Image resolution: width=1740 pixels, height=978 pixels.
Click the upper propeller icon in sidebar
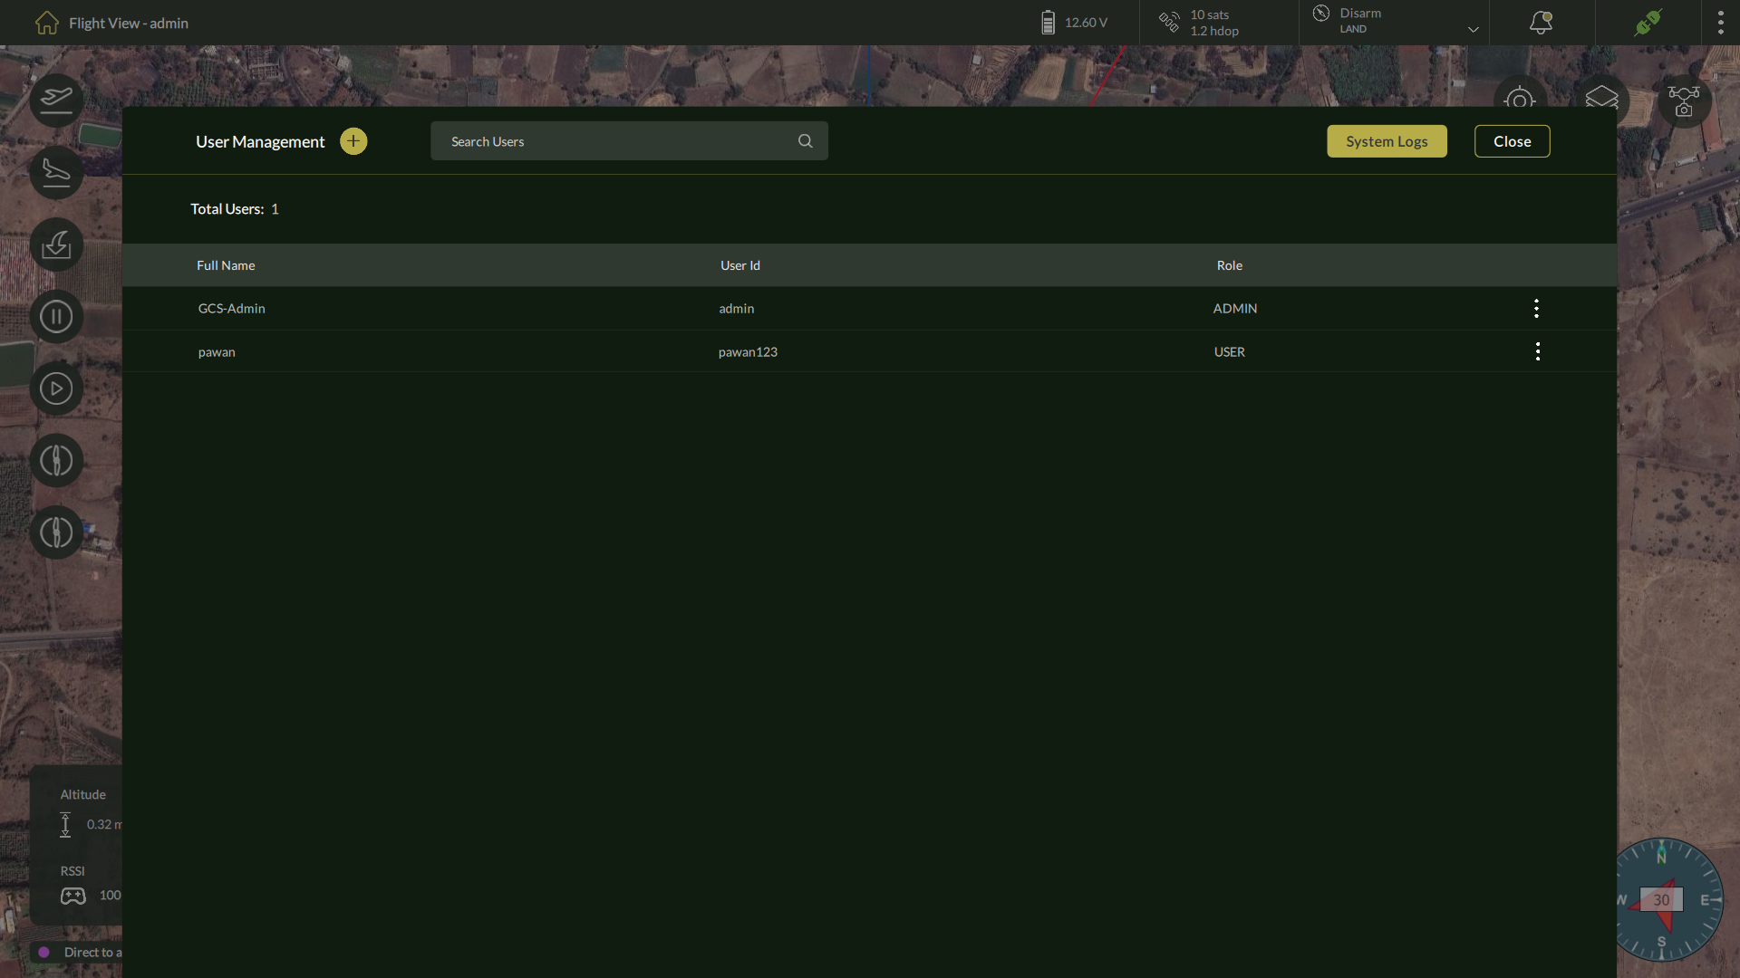[56, 461]
